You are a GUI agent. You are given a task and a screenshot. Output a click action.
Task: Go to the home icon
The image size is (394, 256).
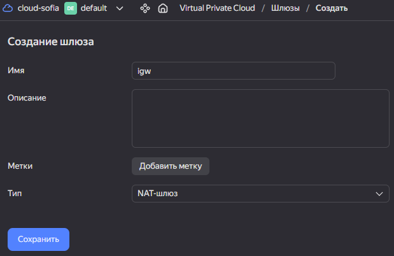[x=163, y=8]
